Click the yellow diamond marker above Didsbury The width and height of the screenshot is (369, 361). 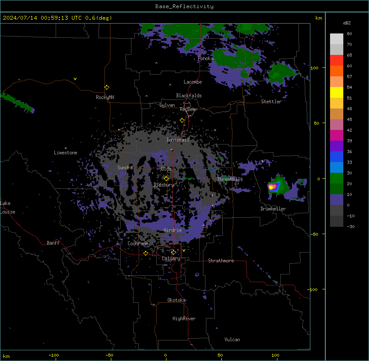tap(166, 178)
